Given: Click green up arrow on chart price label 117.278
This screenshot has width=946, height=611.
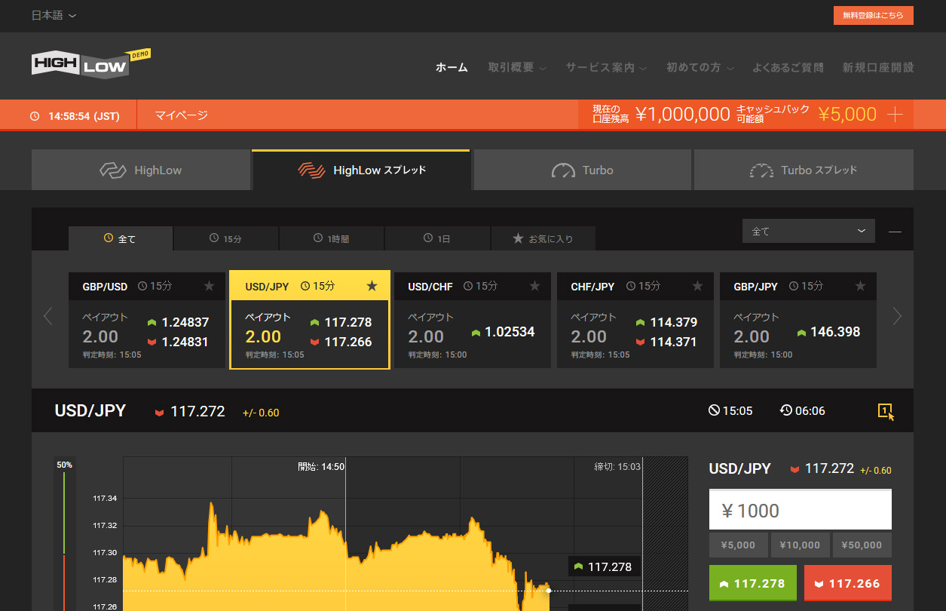Looking at the screenshot, I should [x=578, y=566].
